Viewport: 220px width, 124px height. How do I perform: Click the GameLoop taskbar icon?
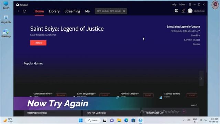coord(141,120)
